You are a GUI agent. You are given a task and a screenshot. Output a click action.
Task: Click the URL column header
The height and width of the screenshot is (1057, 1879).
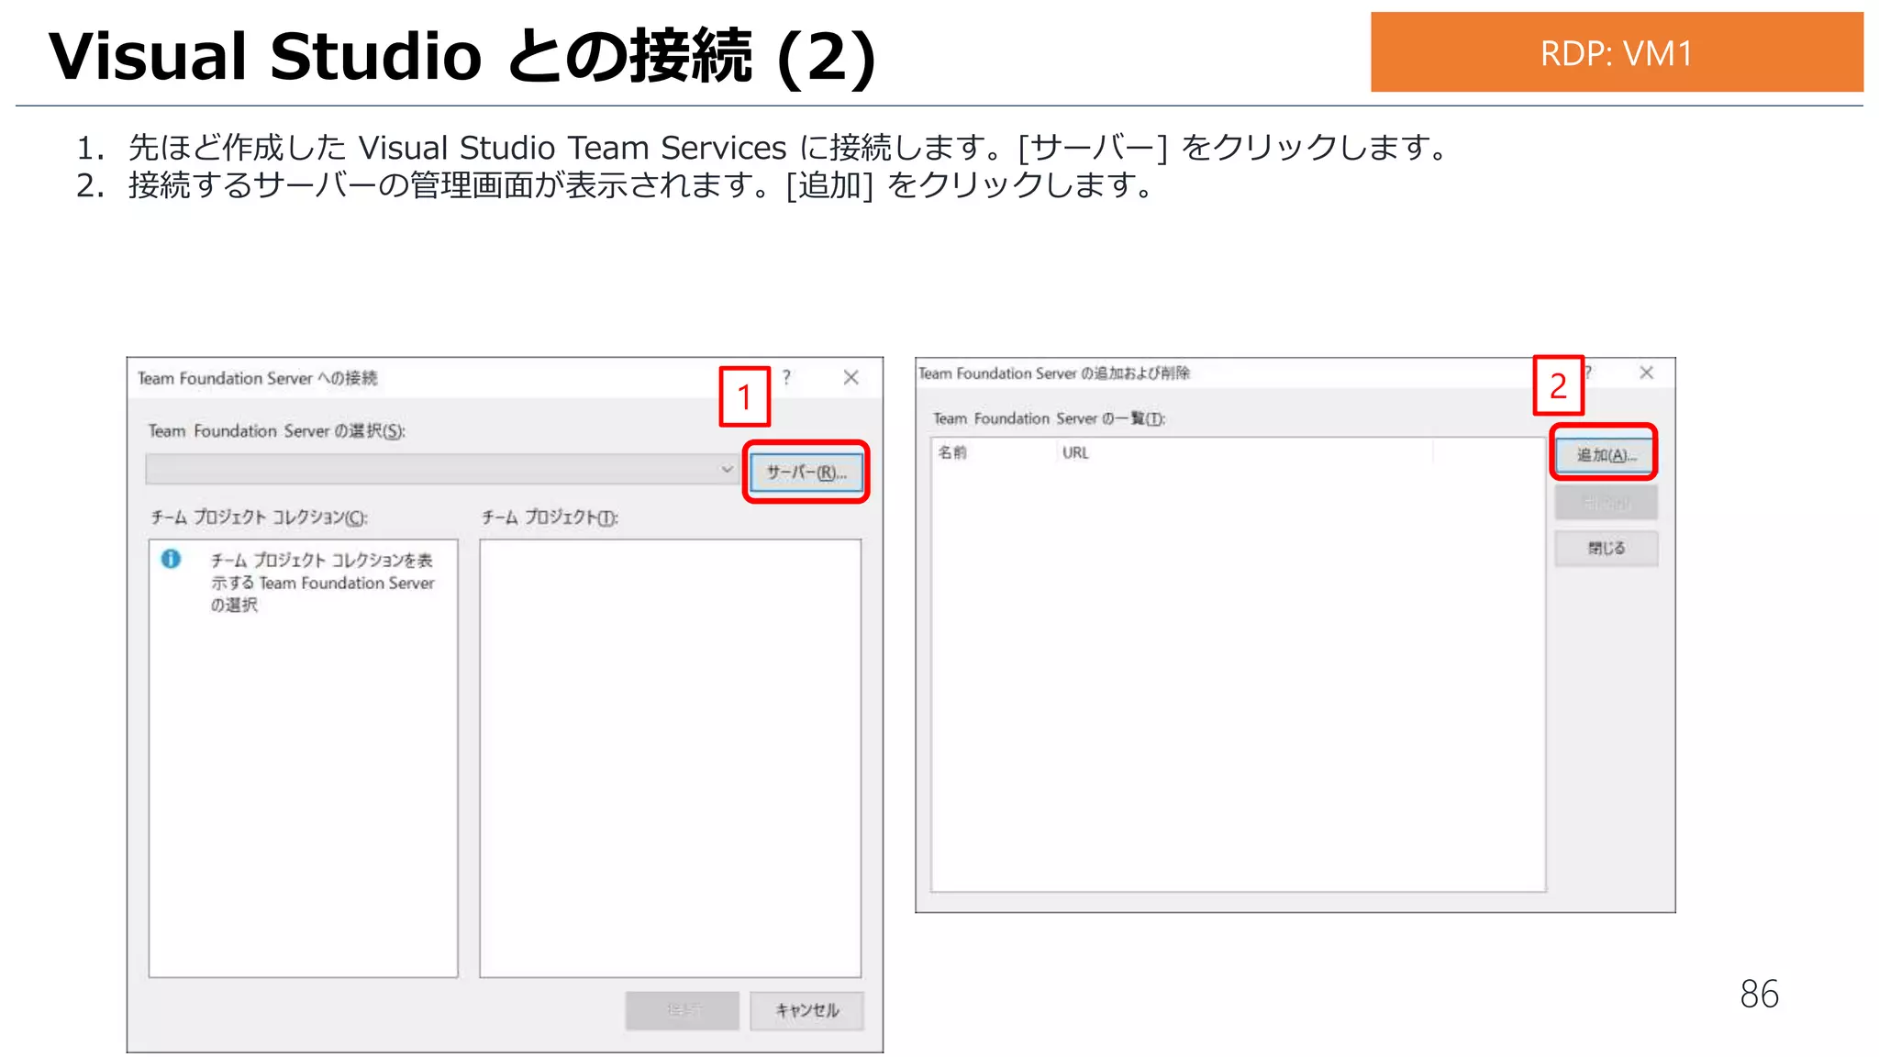point(1243,452)
